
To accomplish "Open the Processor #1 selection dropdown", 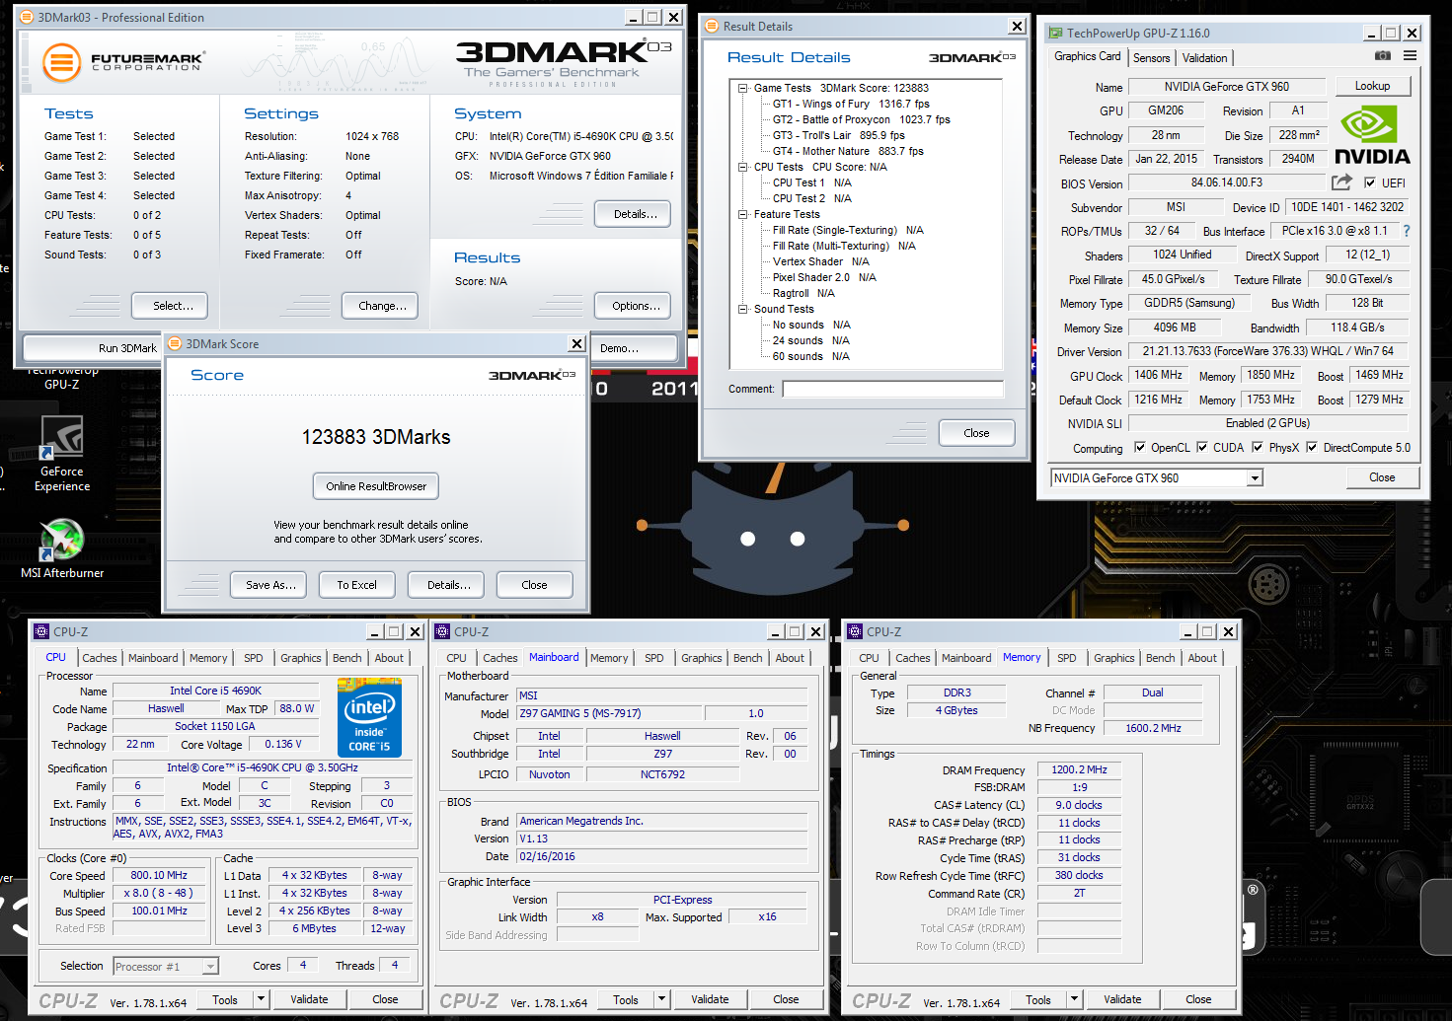I will pyautogui.click(x=210, y=967).
